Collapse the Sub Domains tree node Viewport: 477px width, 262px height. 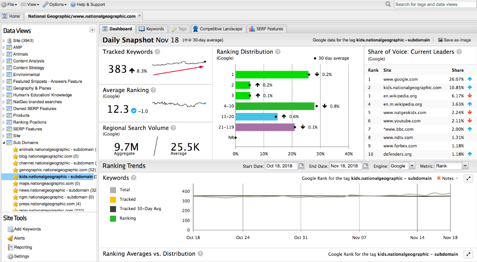[4, 143]
